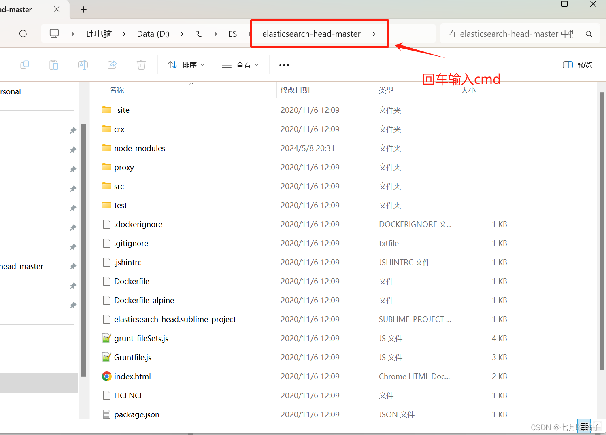Click elasticsearch-head-master in the address bar
Screen dimensions: 606x435
[311, 34]
